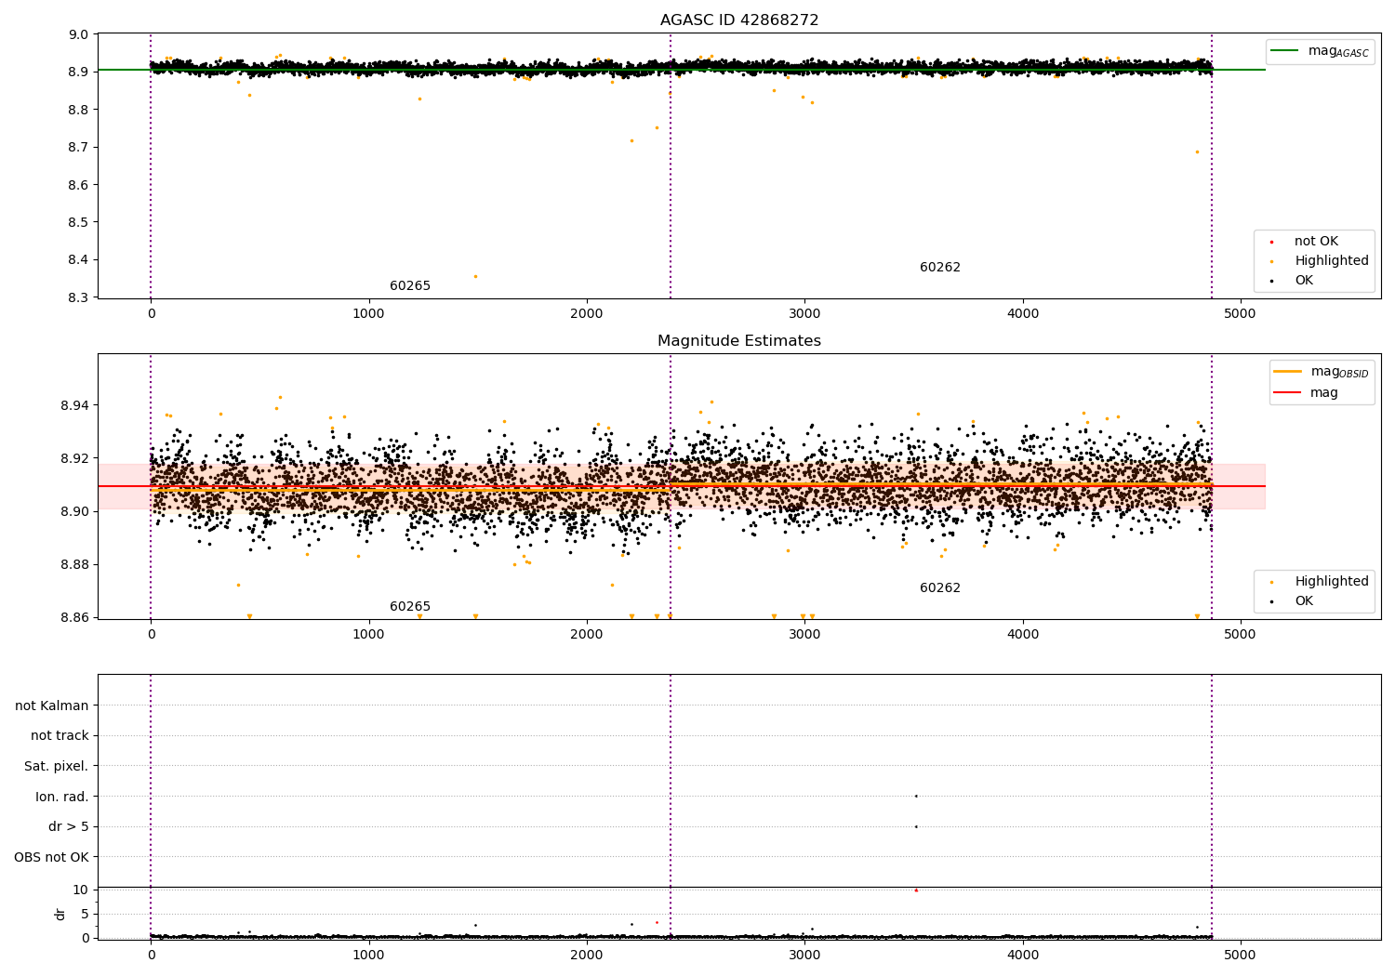
Task: Click the orange outlier point near magnitude 8.35
Action: 475,276
